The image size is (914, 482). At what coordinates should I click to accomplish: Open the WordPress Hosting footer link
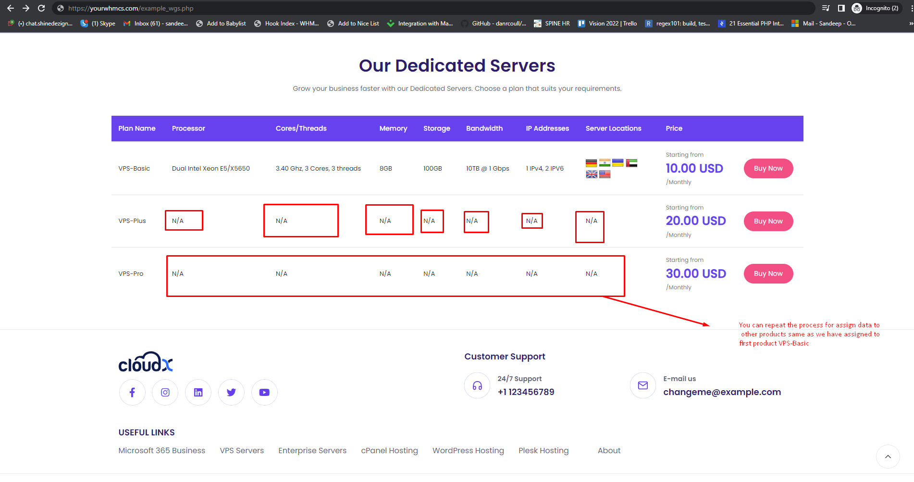(468, 450)
